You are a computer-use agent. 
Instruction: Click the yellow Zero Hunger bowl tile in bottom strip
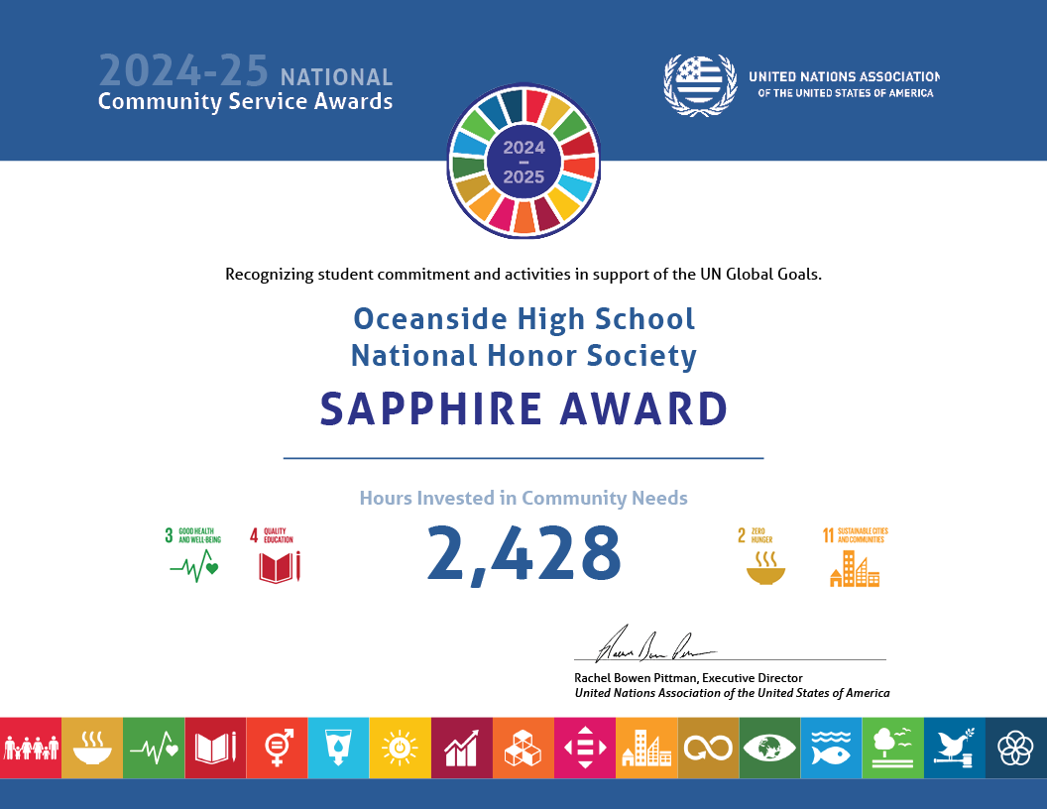coord(92,748)
